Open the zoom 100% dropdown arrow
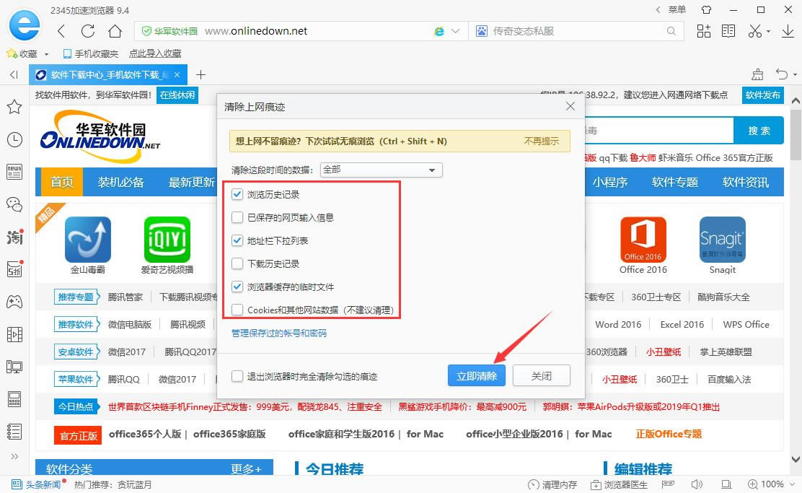The image size is (802, 493). point(793,484)
